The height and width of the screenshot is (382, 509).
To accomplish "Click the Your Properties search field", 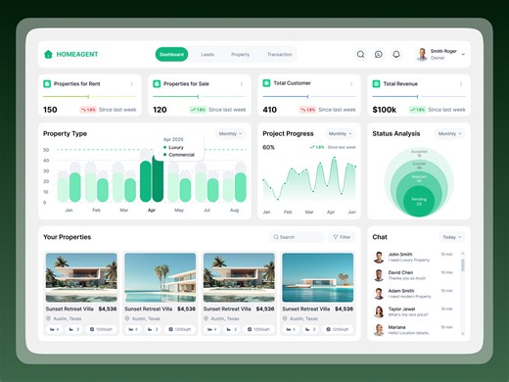I will click(297, 237).
